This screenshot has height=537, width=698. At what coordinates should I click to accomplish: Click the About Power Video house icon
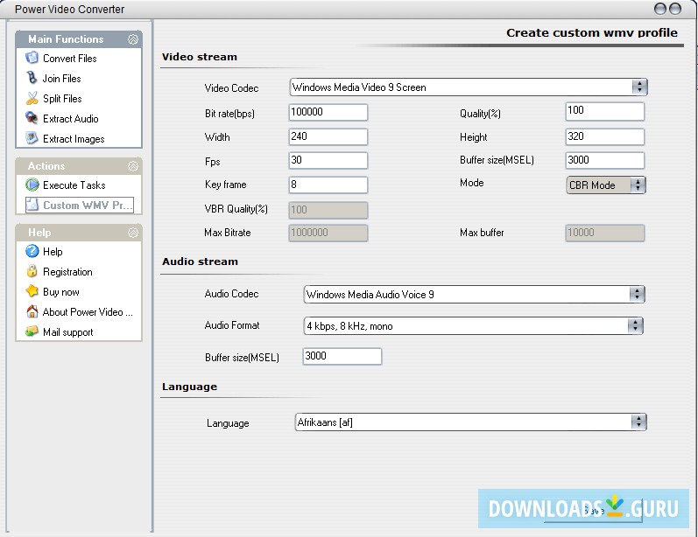(32, 311)
